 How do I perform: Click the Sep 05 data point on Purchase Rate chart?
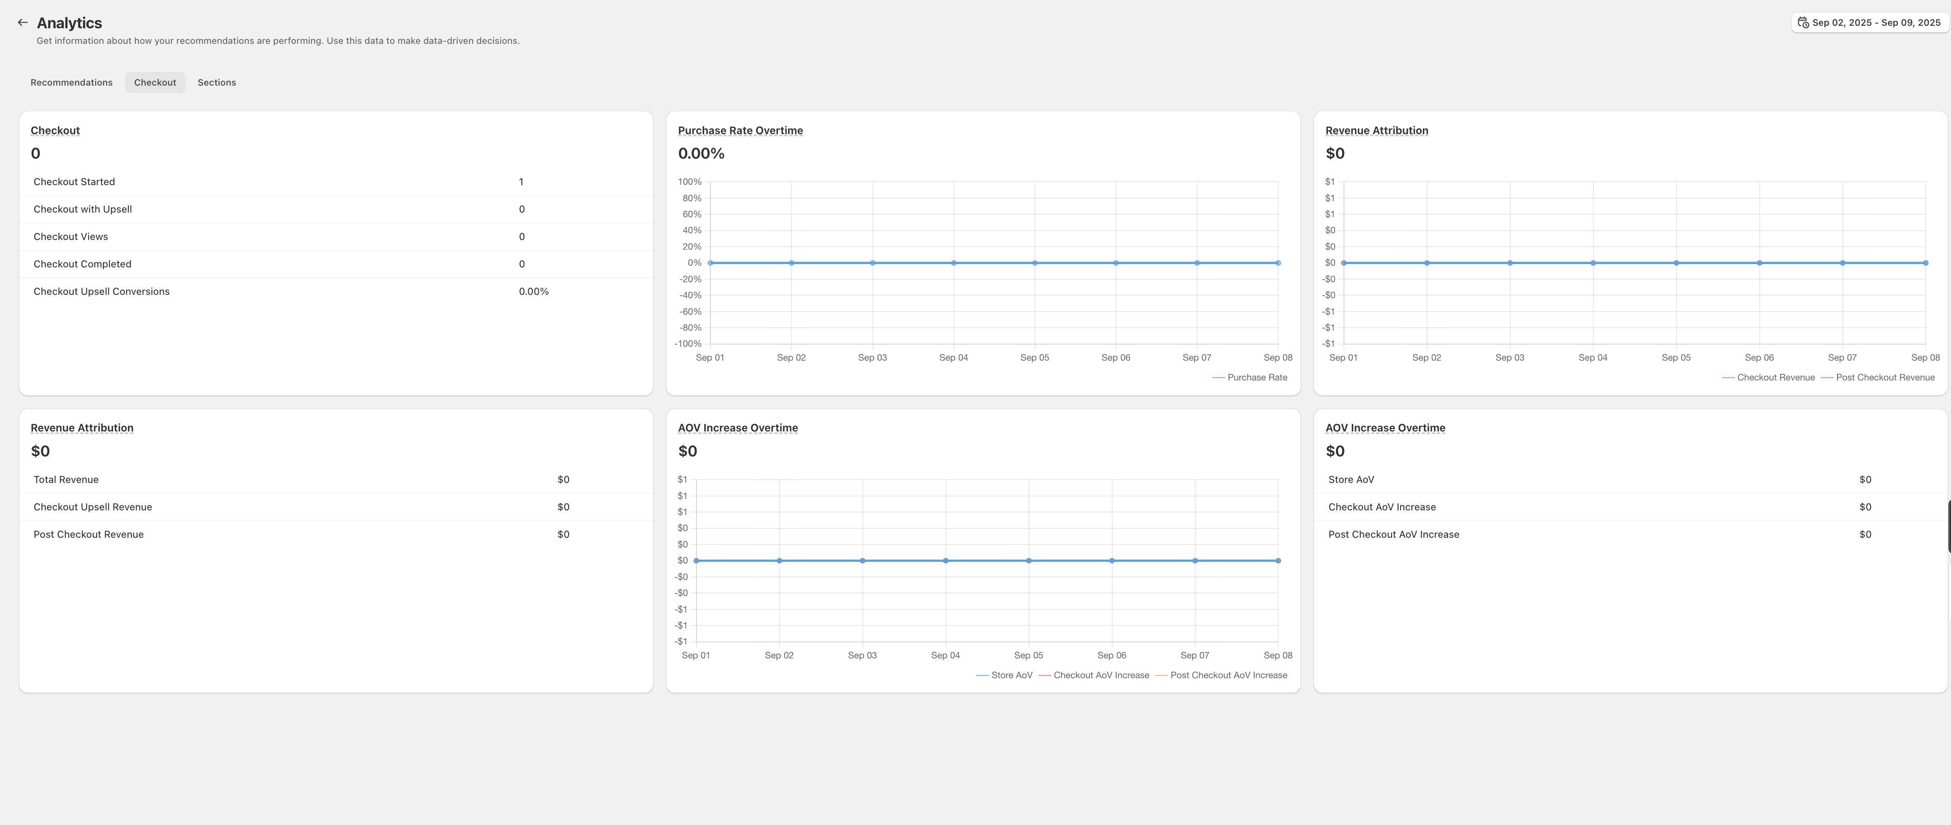[x=1035, y=262]
